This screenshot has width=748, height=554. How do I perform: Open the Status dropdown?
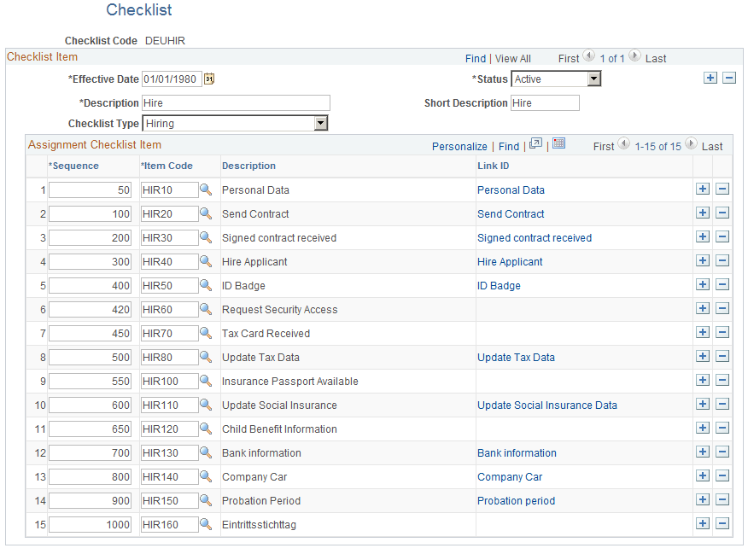[593, 79]
